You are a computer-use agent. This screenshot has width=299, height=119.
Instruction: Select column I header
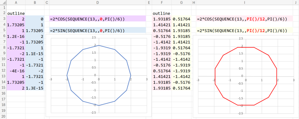tap(244, 3)
